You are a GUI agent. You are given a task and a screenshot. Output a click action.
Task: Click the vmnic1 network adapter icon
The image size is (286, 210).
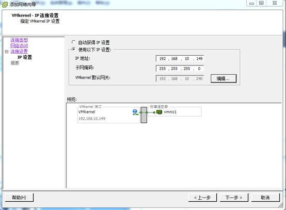(x=159, y=112)
